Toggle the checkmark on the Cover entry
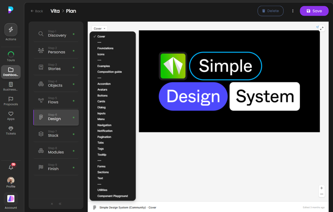333x212 pixels. pos(95,36)
